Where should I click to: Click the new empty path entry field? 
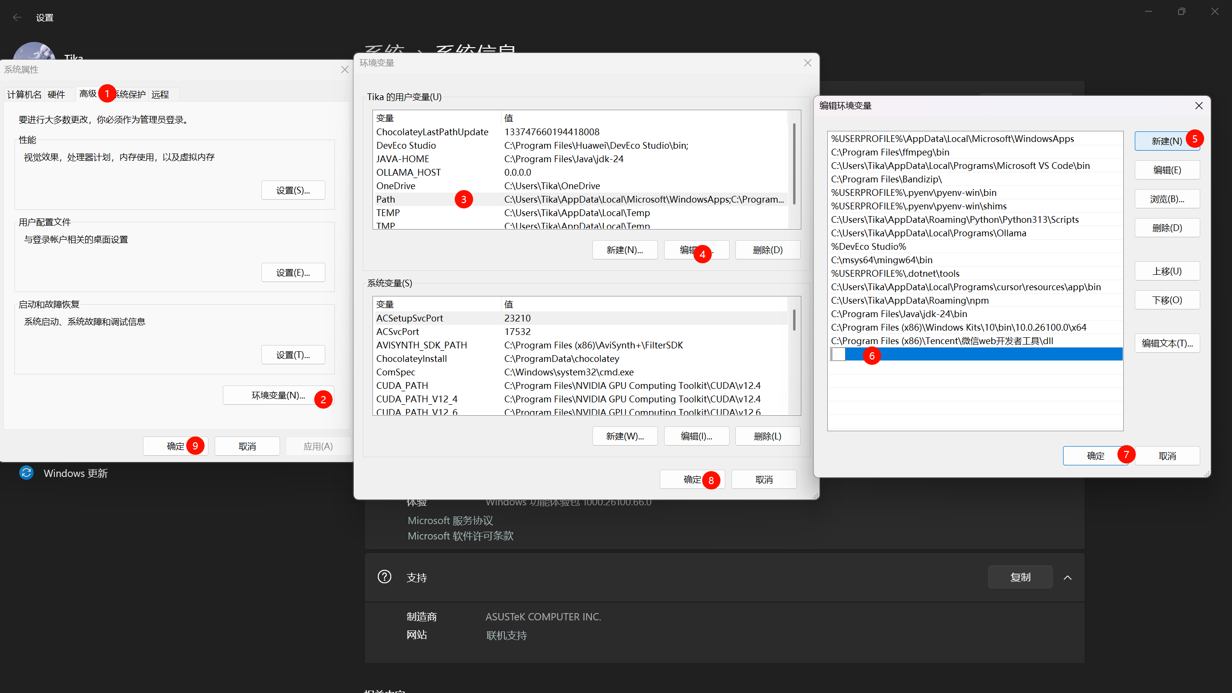pos(838,355)
